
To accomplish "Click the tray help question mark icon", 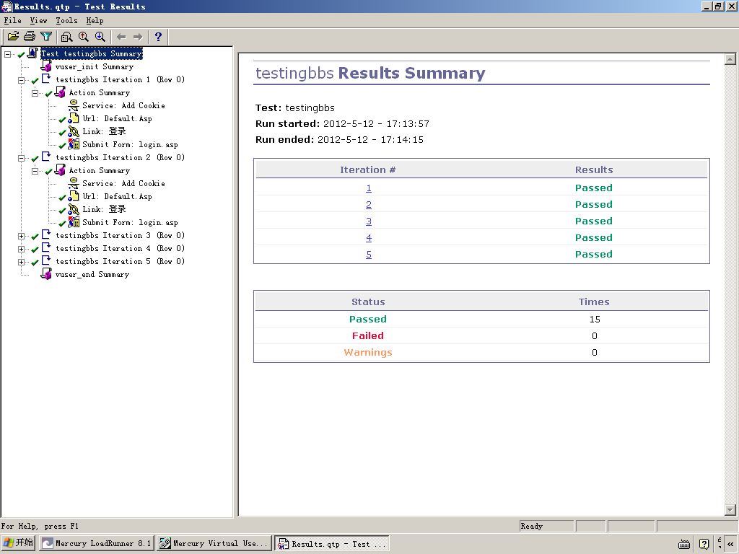I will [x=704, y=544].
